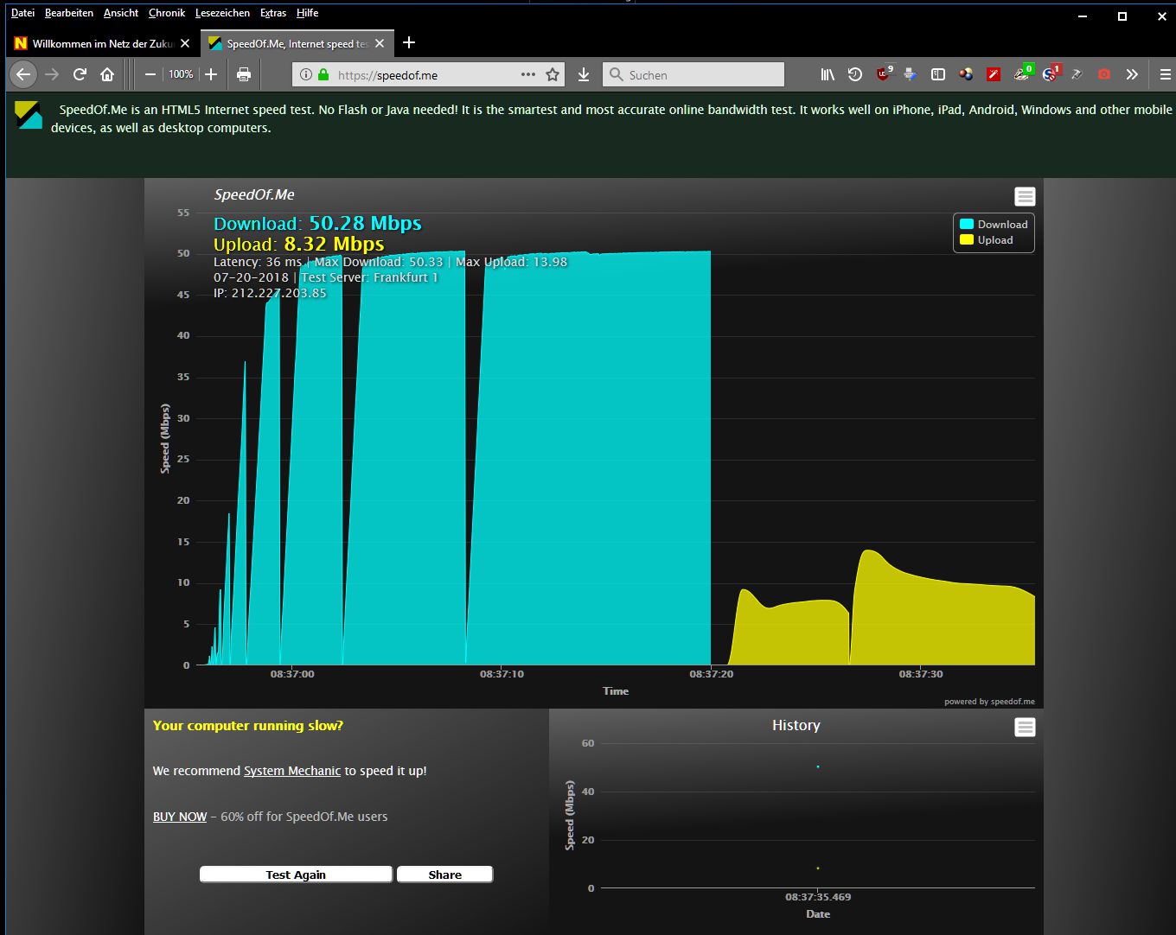This screenshot has height=935, width=1176.
Task: Open a new tab with plus button
Action: (x=409, y=43)
